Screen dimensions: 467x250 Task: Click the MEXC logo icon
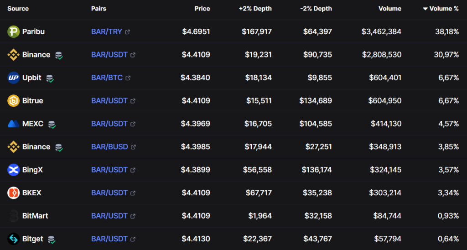(x=13, y=124)
